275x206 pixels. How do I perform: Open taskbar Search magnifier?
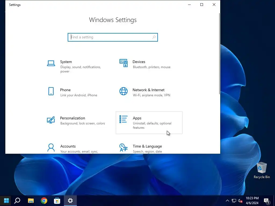(17, 200)
